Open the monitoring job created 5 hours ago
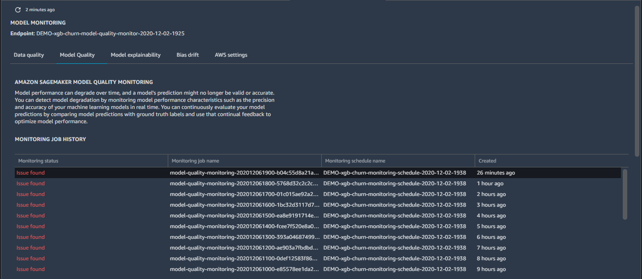 [x=244, y=226]
